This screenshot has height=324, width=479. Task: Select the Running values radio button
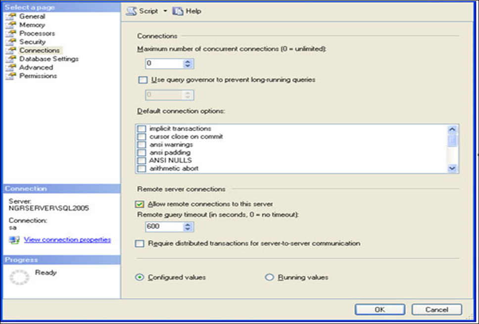[270, 278]
